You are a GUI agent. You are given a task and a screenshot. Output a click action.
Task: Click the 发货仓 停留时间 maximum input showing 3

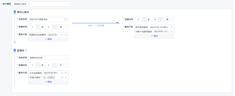(48, 65)
